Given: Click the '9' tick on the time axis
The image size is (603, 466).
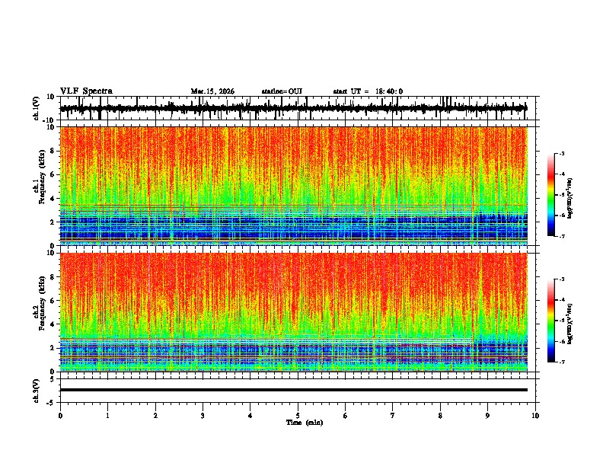Looking at the screenshot, I should coord(487,416).
